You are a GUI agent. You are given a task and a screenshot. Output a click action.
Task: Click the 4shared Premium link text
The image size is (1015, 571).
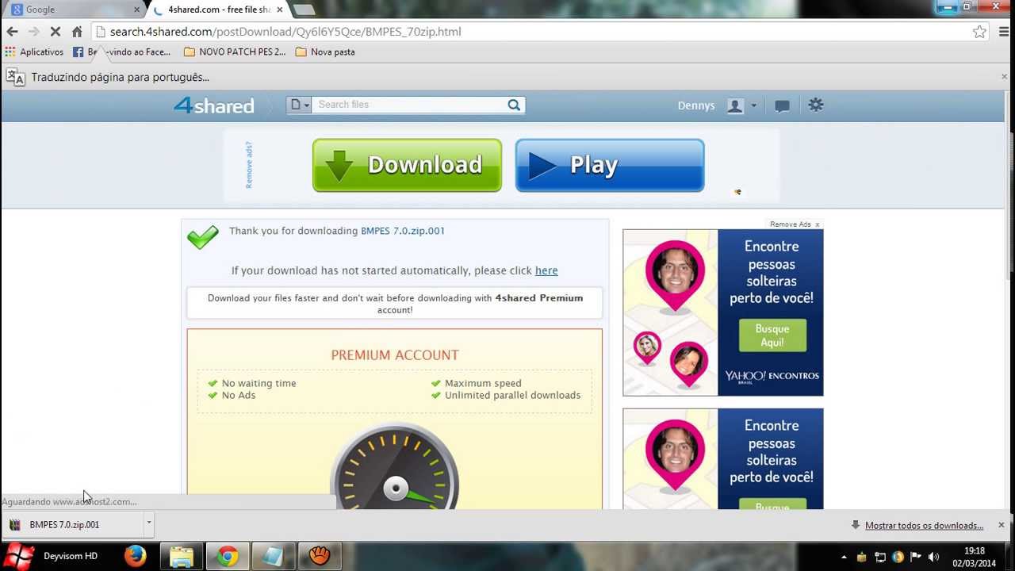[x=539, y=298]
